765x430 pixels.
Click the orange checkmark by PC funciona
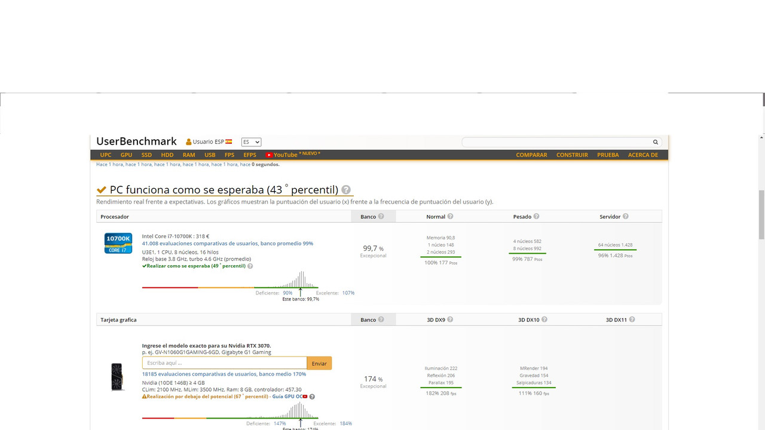point(102,190)
